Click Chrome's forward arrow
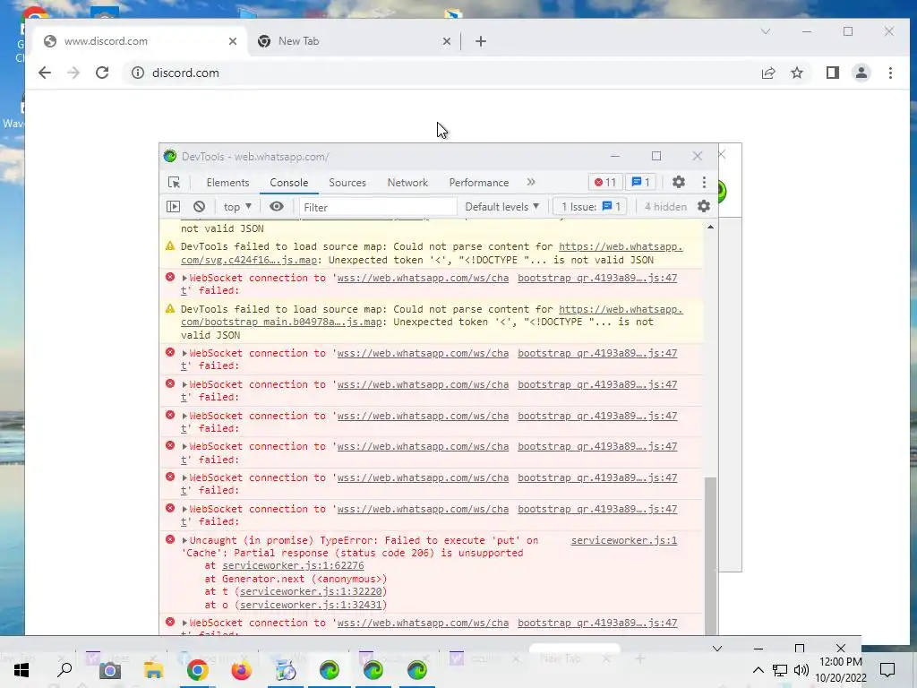 click(x=73, y=73)
